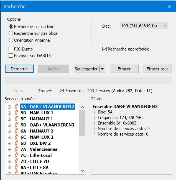The height and width of the screenshot is (180, 176).
Task: Click the antenna icon beside 5C - HAINAUT 1
Action: 16,119
